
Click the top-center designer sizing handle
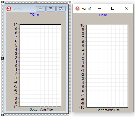click(36, 2)
